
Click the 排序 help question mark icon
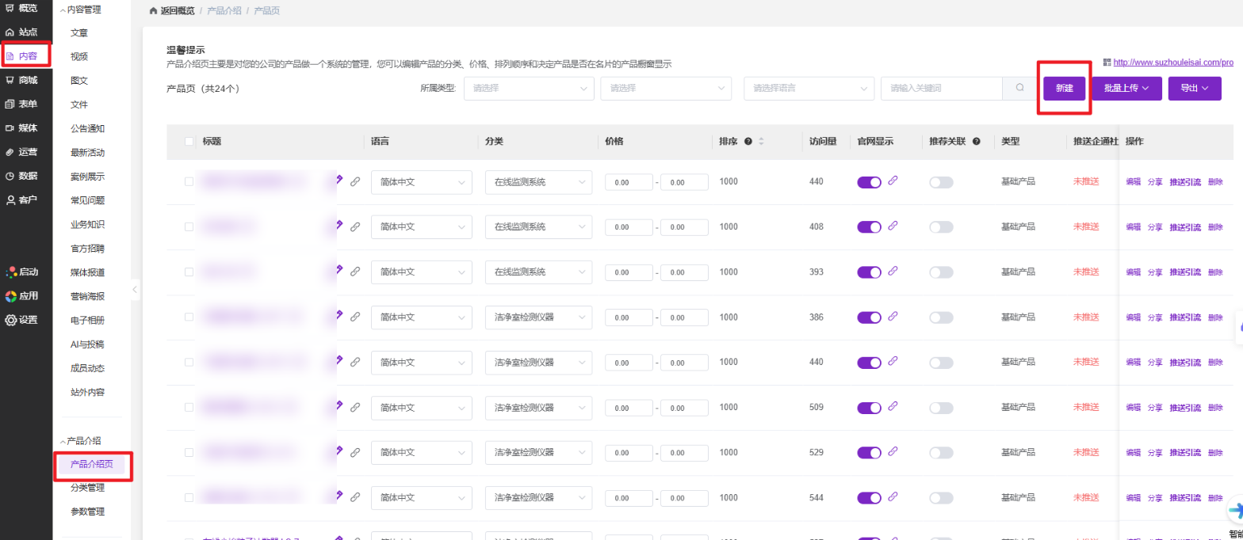748,142
